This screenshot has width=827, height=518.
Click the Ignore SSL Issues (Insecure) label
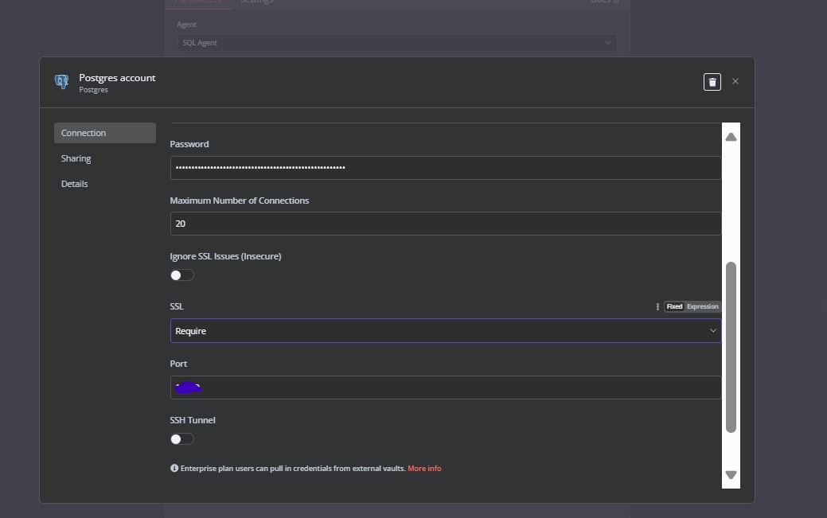tap(225, 256)
